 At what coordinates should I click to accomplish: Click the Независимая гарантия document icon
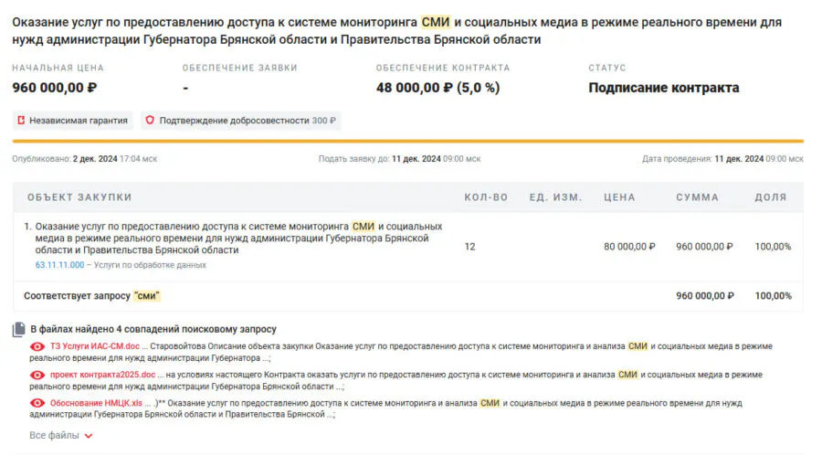pos(21,121)
